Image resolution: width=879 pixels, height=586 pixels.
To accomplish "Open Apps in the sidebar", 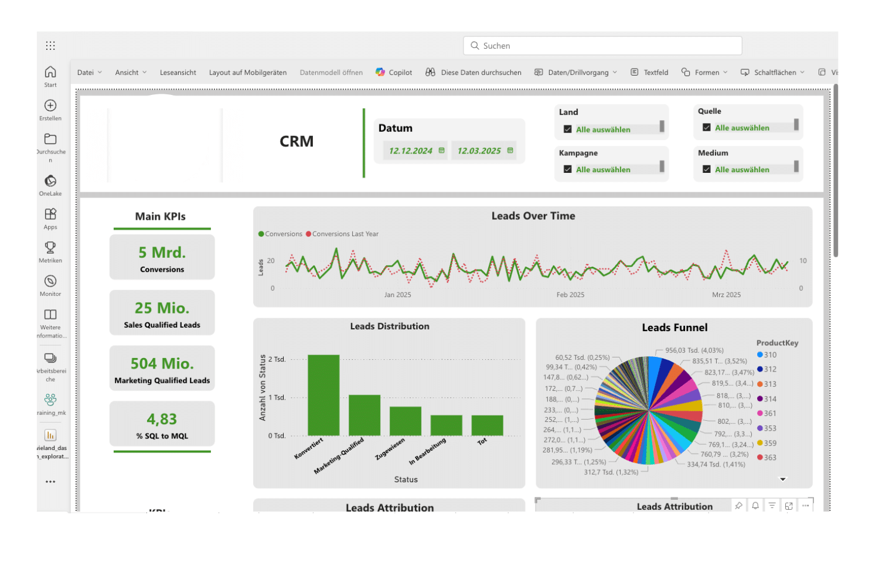I will [x=50, y=219].
